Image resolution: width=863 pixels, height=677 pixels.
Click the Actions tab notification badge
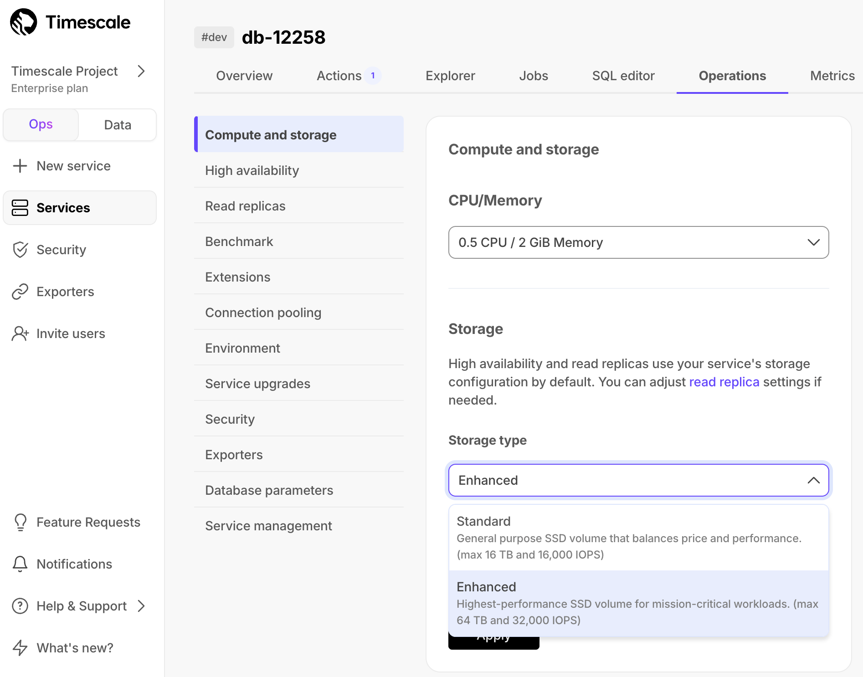click(373, 76)
